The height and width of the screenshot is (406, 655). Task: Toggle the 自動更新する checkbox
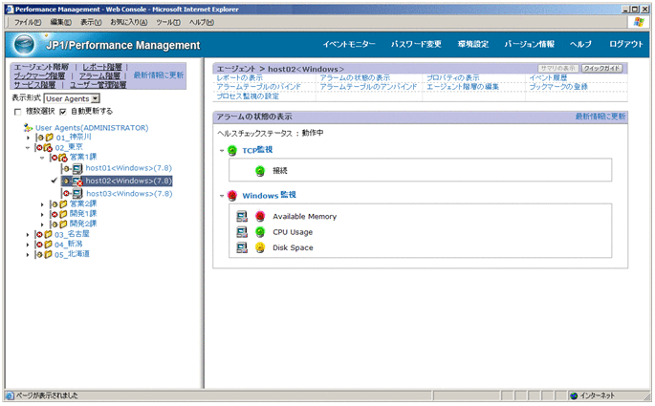pos(63,112)
